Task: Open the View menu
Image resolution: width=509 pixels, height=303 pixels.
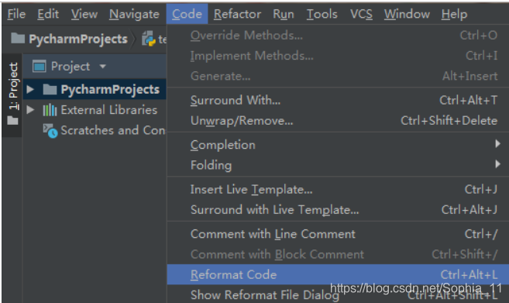Action: pyautogui.click(x=84, y=14)
